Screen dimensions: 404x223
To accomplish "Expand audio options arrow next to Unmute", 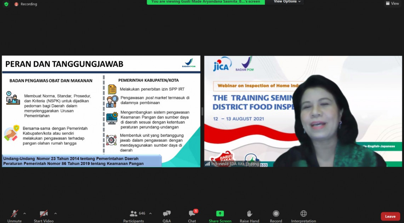I will pyautogui.click(x=24, y=213).
